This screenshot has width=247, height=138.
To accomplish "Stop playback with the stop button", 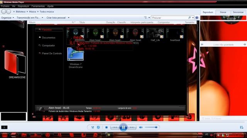I will (x=107, y=127).
